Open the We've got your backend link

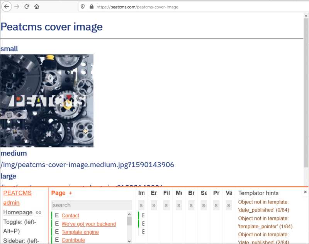click(x=89, y=224)
